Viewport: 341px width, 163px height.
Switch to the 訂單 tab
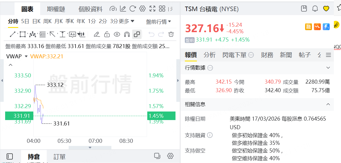click(x=59, y=157)
